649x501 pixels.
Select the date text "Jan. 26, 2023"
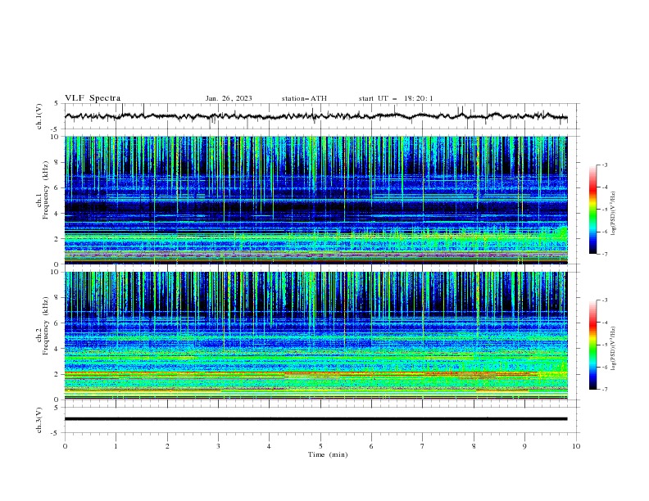tap(229, 98)
